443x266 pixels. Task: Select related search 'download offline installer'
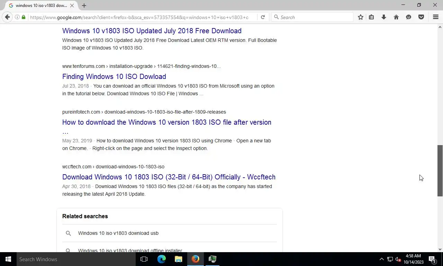pyautogui.click(x=130, y=250)
